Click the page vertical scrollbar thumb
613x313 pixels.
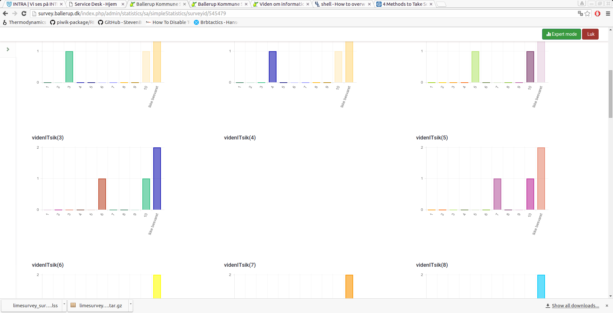[610, 94]
